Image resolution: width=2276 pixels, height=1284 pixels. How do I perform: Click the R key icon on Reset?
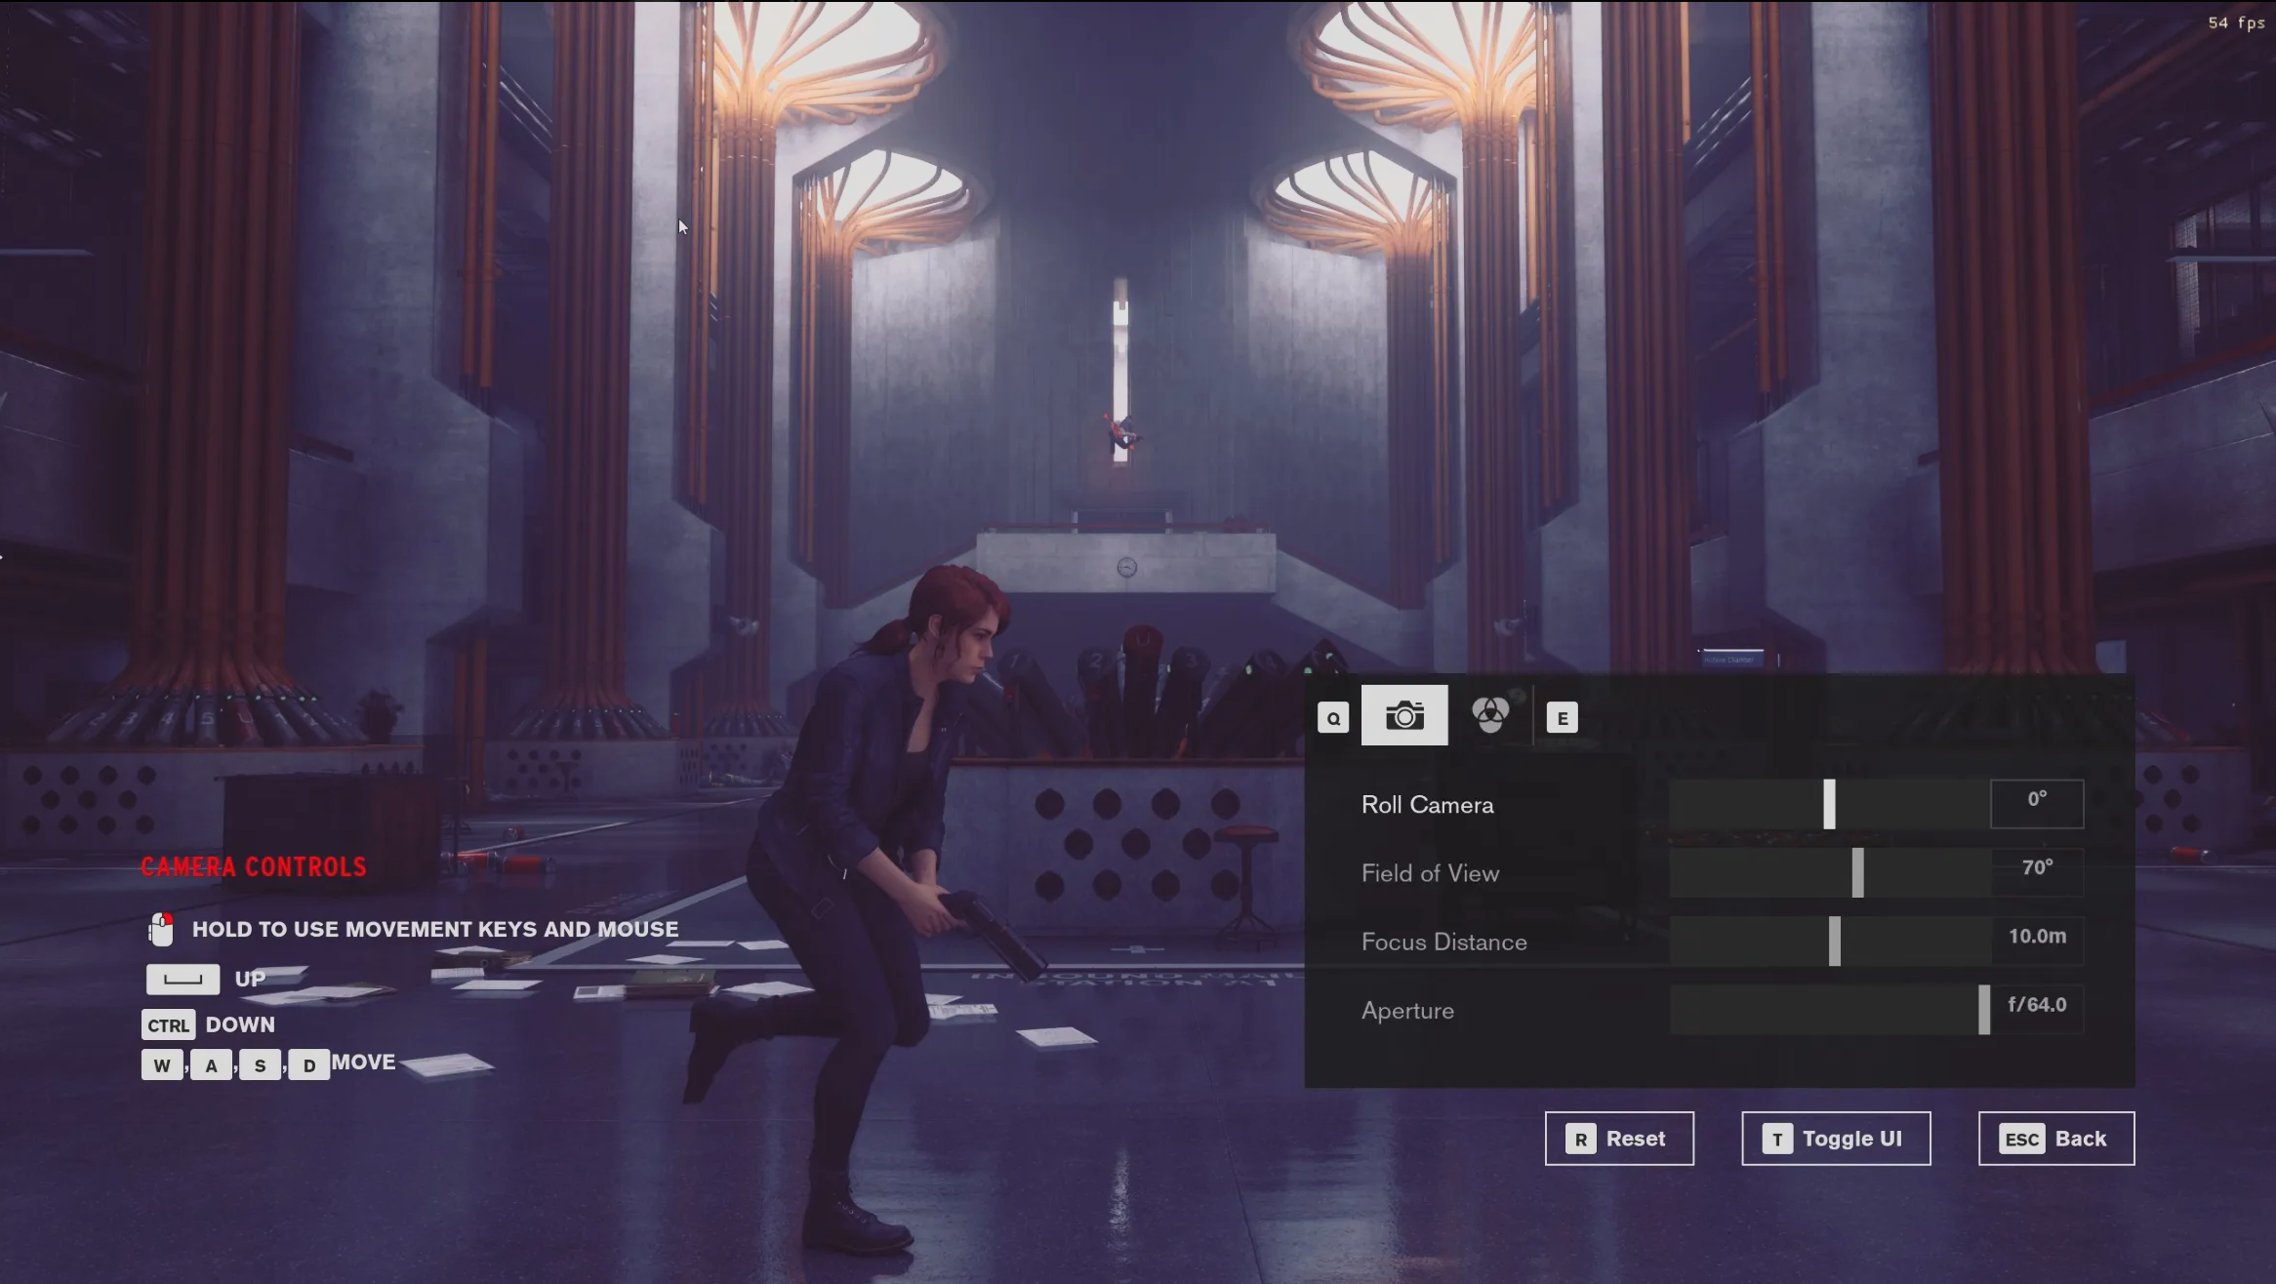click(1581, 1139)
